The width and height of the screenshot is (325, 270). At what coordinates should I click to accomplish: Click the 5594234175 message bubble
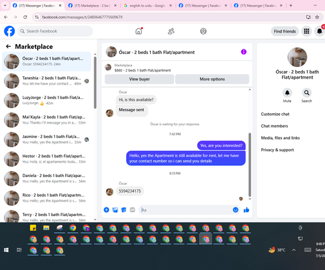[130, 191]
